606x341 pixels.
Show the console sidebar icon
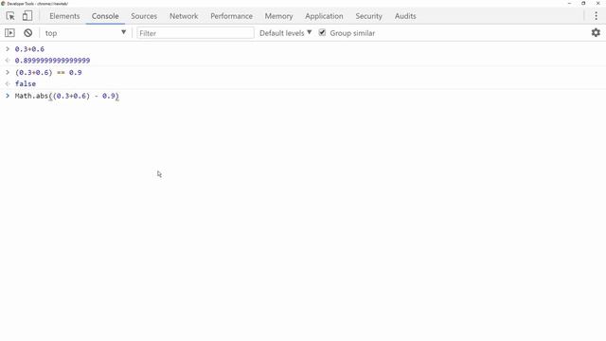9,33
